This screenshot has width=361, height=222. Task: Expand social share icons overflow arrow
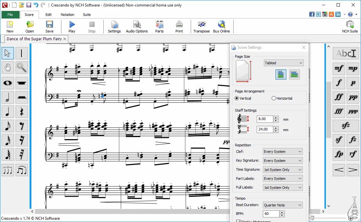[344, 15]
